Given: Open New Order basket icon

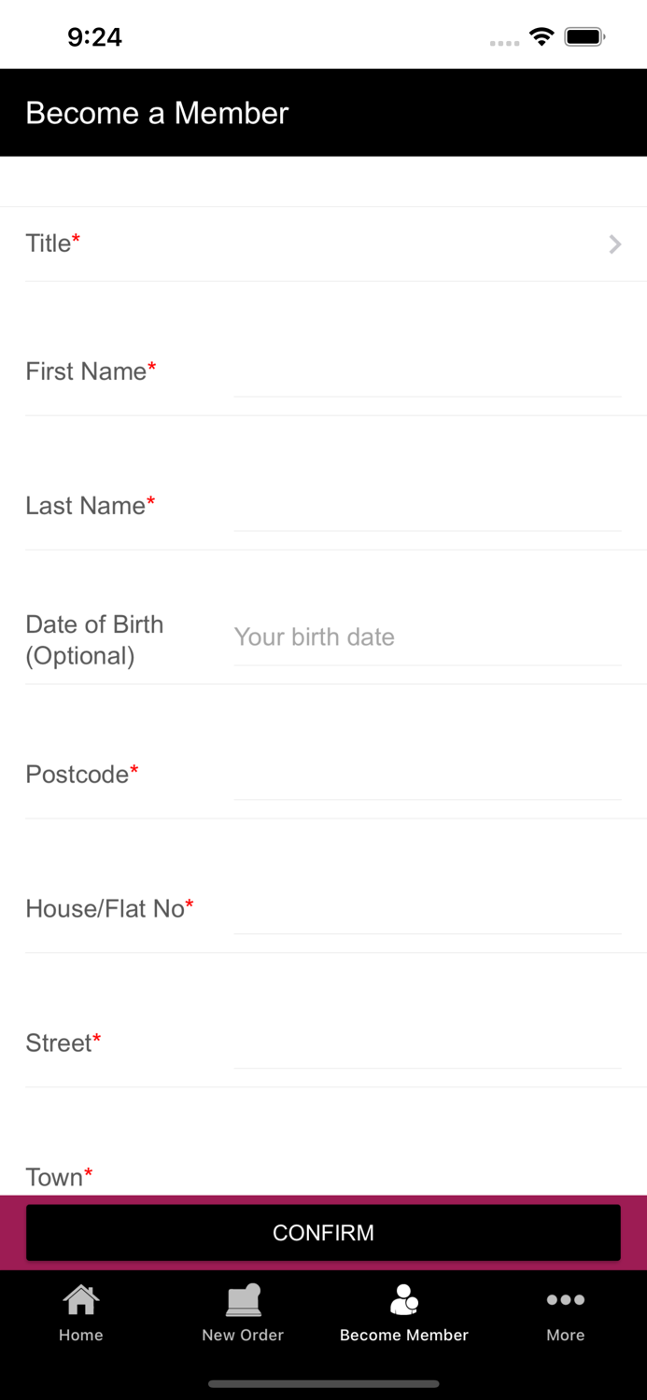Looking at the screenshot, I should click(x=243, y=1299).
